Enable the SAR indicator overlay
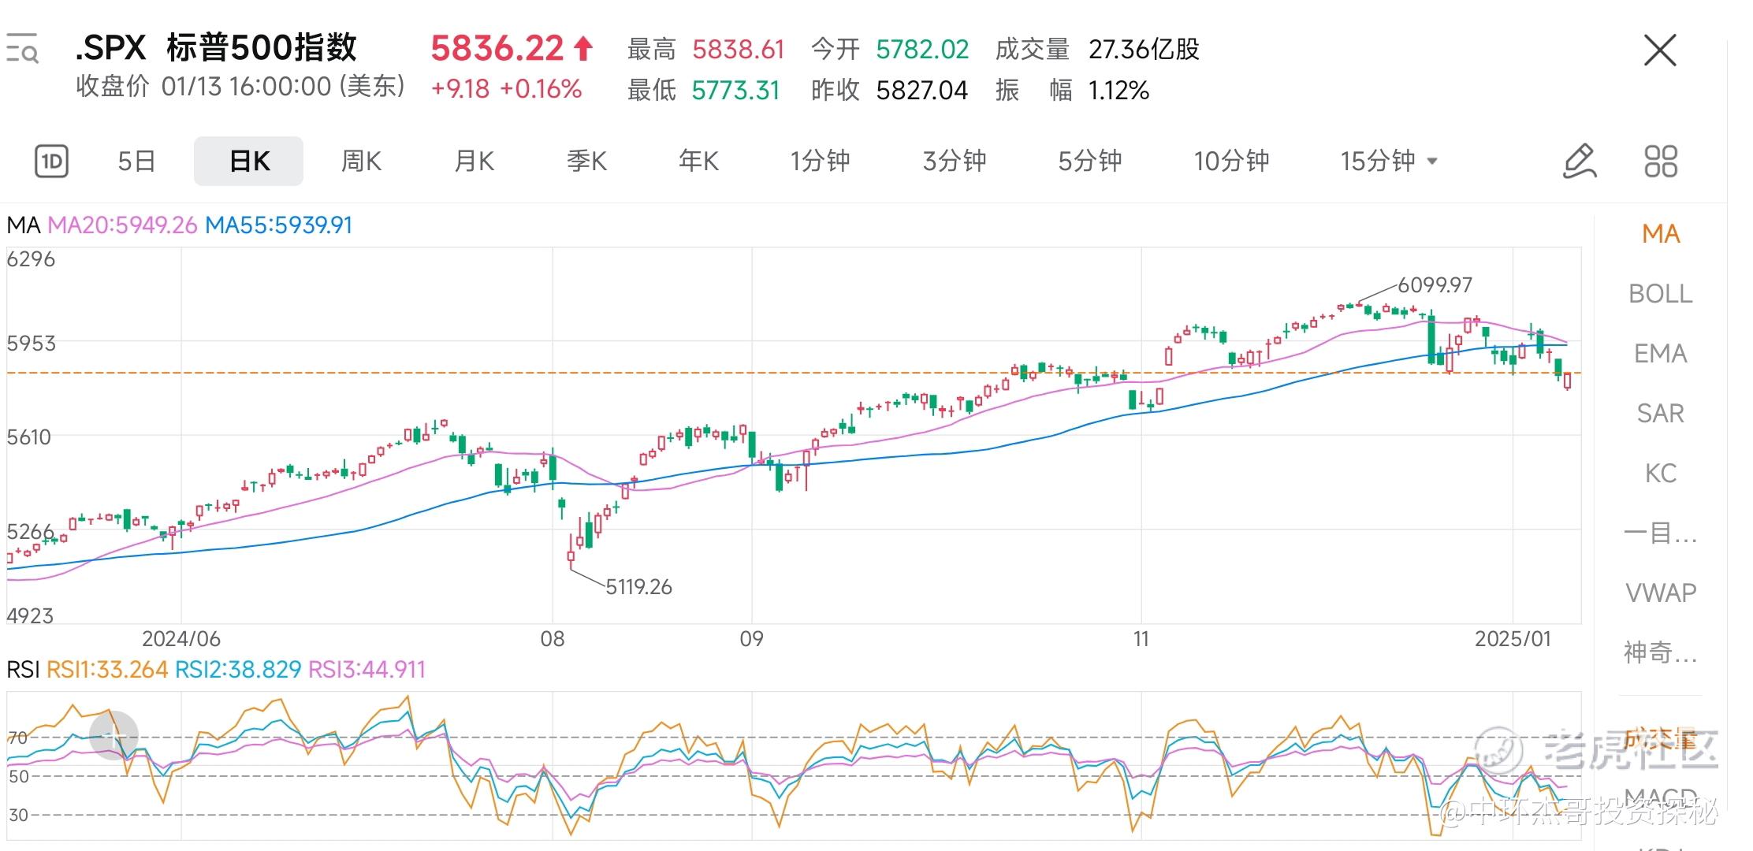Viewport: 1753px width, 851px height. click(1660, 414)
